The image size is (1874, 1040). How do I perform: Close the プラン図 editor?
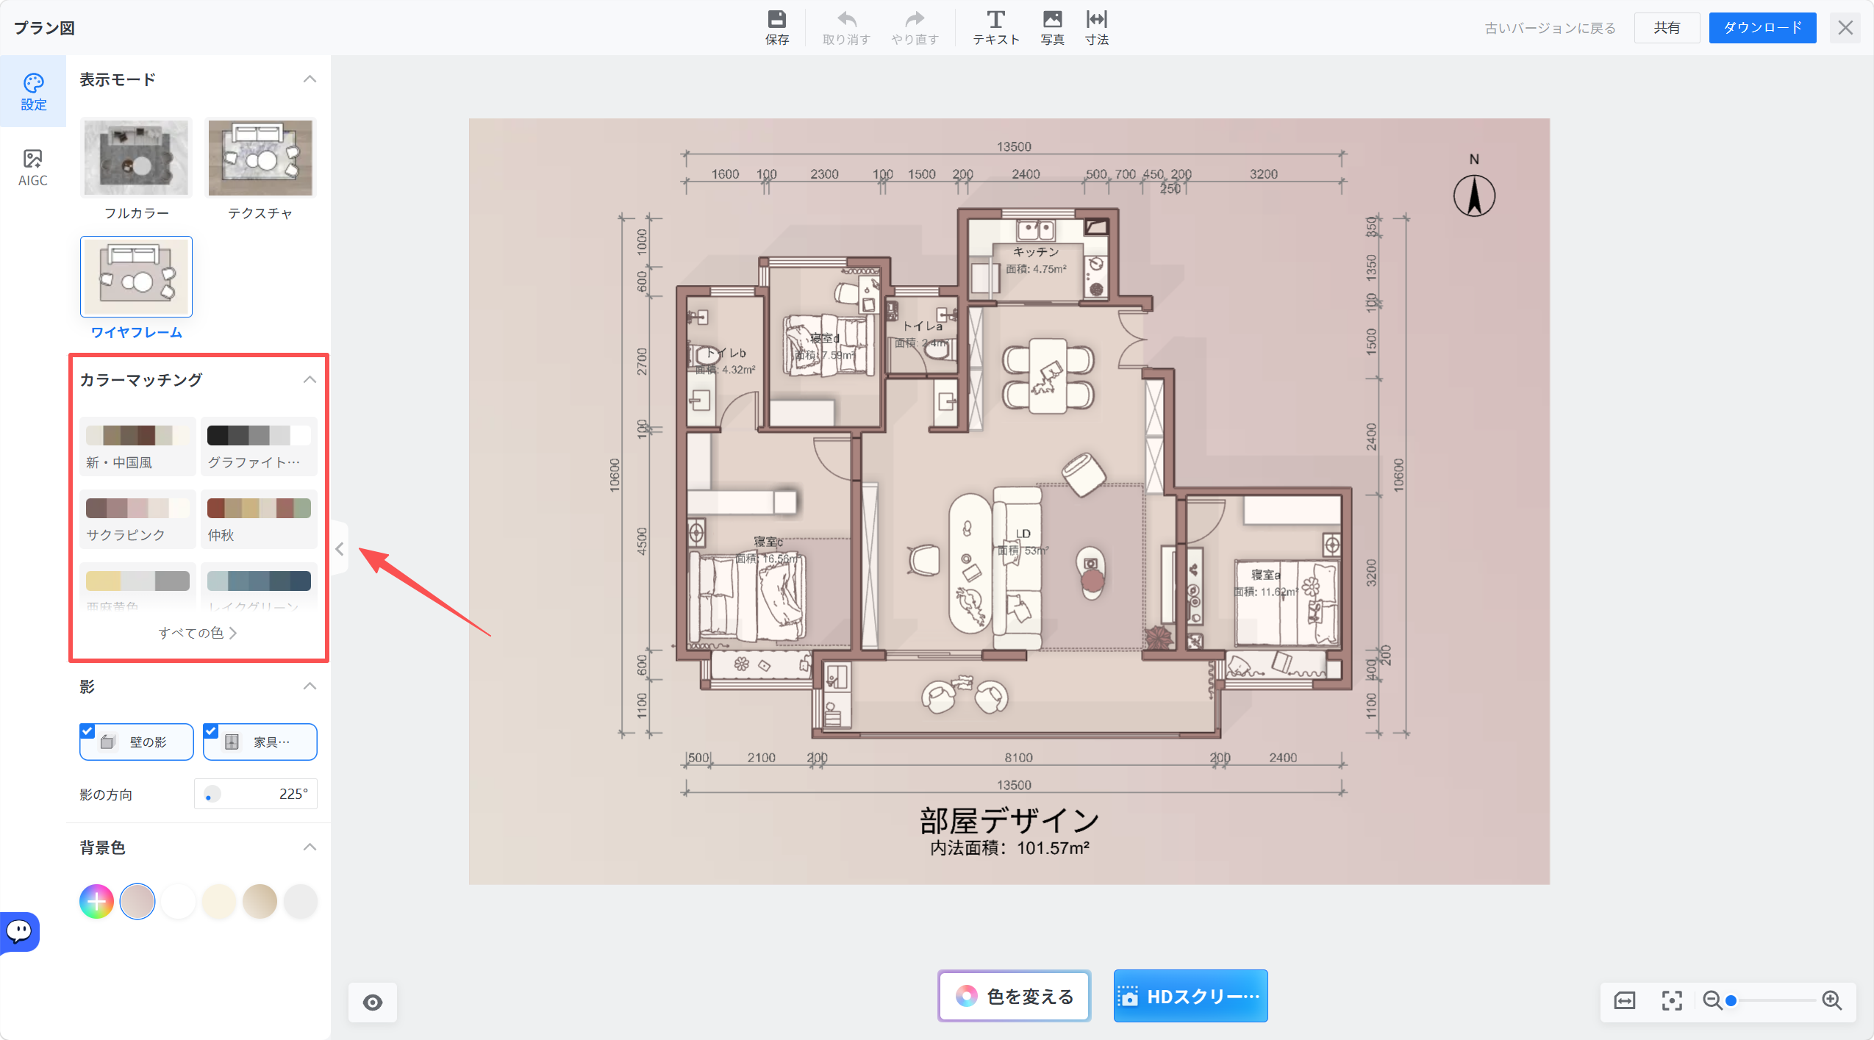tap(1845, 28)
